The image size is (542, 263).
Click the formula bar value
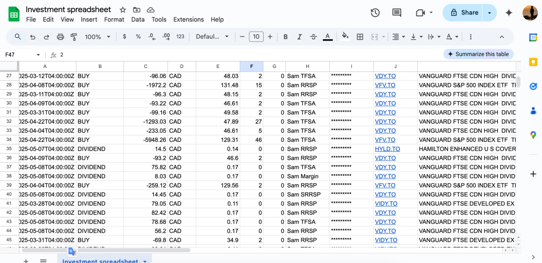62,55
